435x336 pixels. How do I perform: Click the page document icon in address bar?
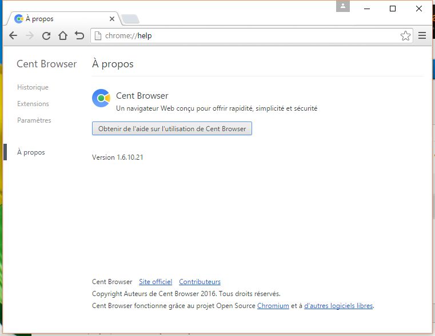pyautogui.click(x=98, y=36)
